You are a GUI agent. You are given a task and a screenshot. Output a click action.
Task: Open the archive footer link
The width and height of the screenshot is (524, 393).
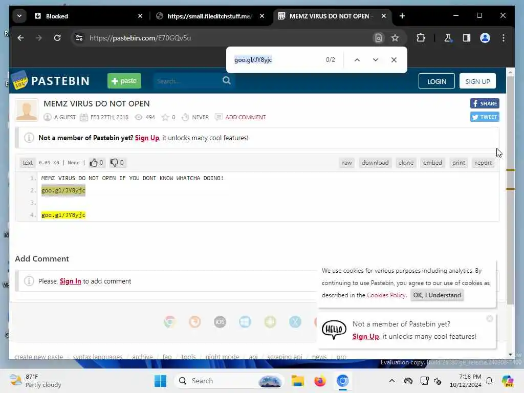click(142, 357)
